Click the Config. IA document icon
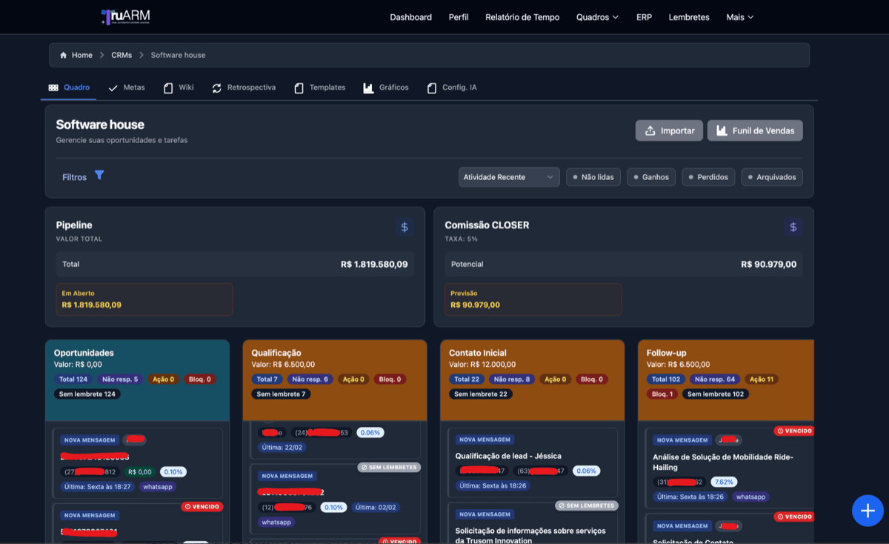889x544 pixels. click(x=432, y=88)
